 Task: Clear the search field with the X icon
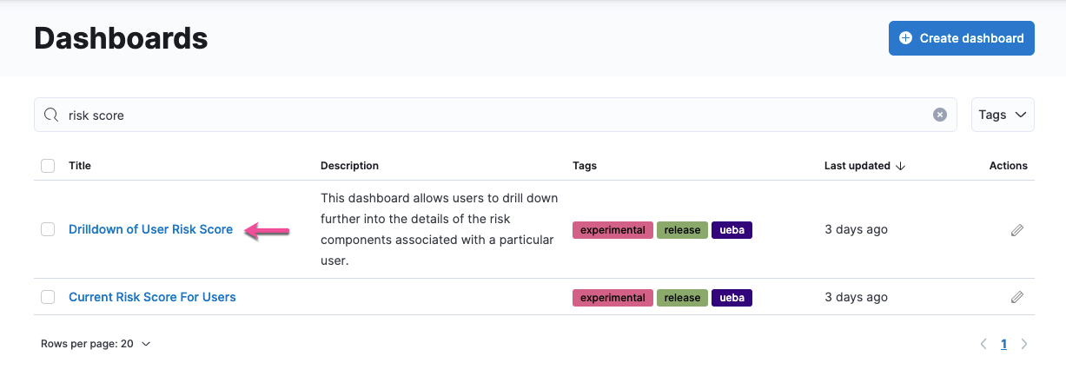tap(939, 115)
